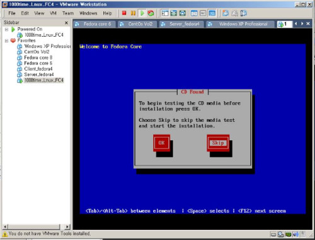Click the Take Snapshot toolbar icon
The height and width of the screenshot is (240, 315).
point(226,13)
